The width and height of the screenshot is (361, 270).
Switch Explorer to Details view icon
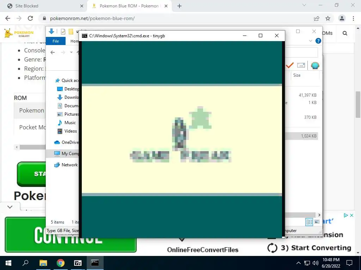point(309,222)
